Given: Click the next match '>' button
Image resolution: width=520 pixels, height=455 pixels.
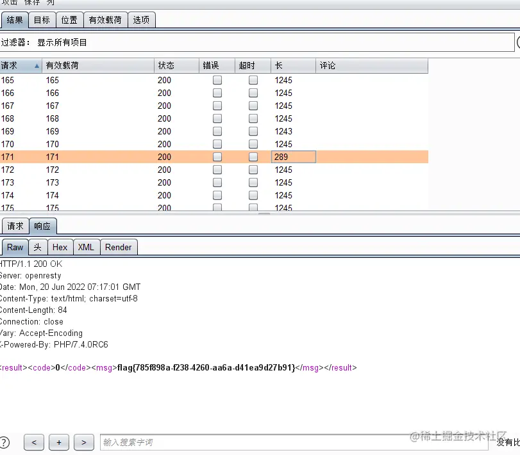Looking at the screenshot, I should pos(84,442).
